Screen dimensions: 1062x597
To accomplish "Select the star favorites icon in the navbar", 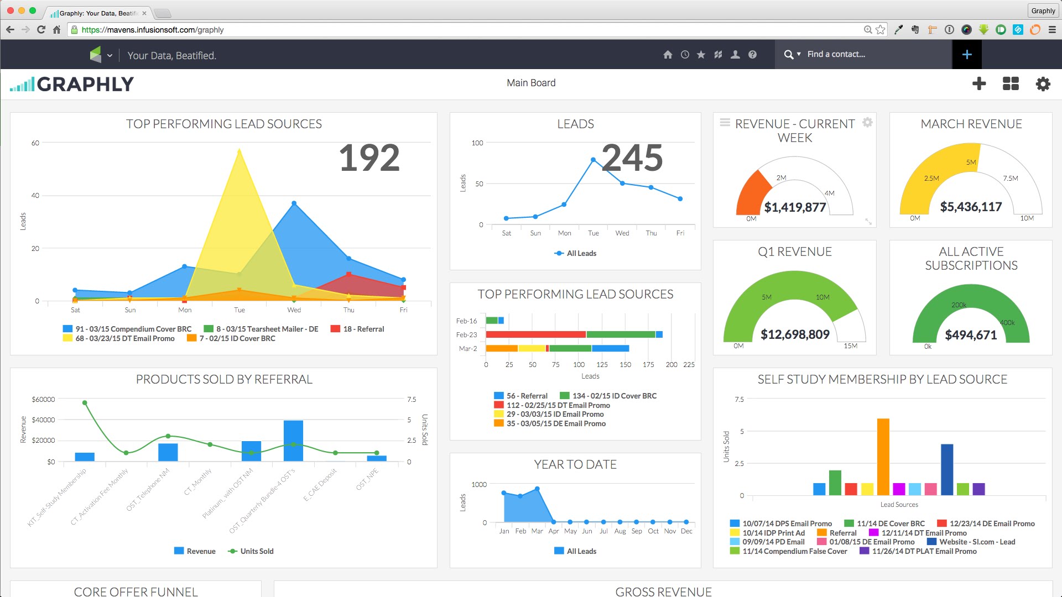I will click(x=701, y=54).
